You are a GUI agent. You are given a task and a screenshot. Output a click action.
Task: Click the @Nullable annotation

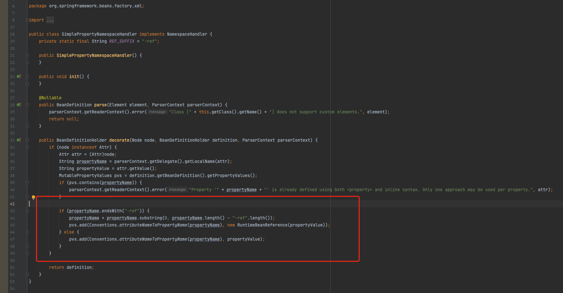pos(50,98)
